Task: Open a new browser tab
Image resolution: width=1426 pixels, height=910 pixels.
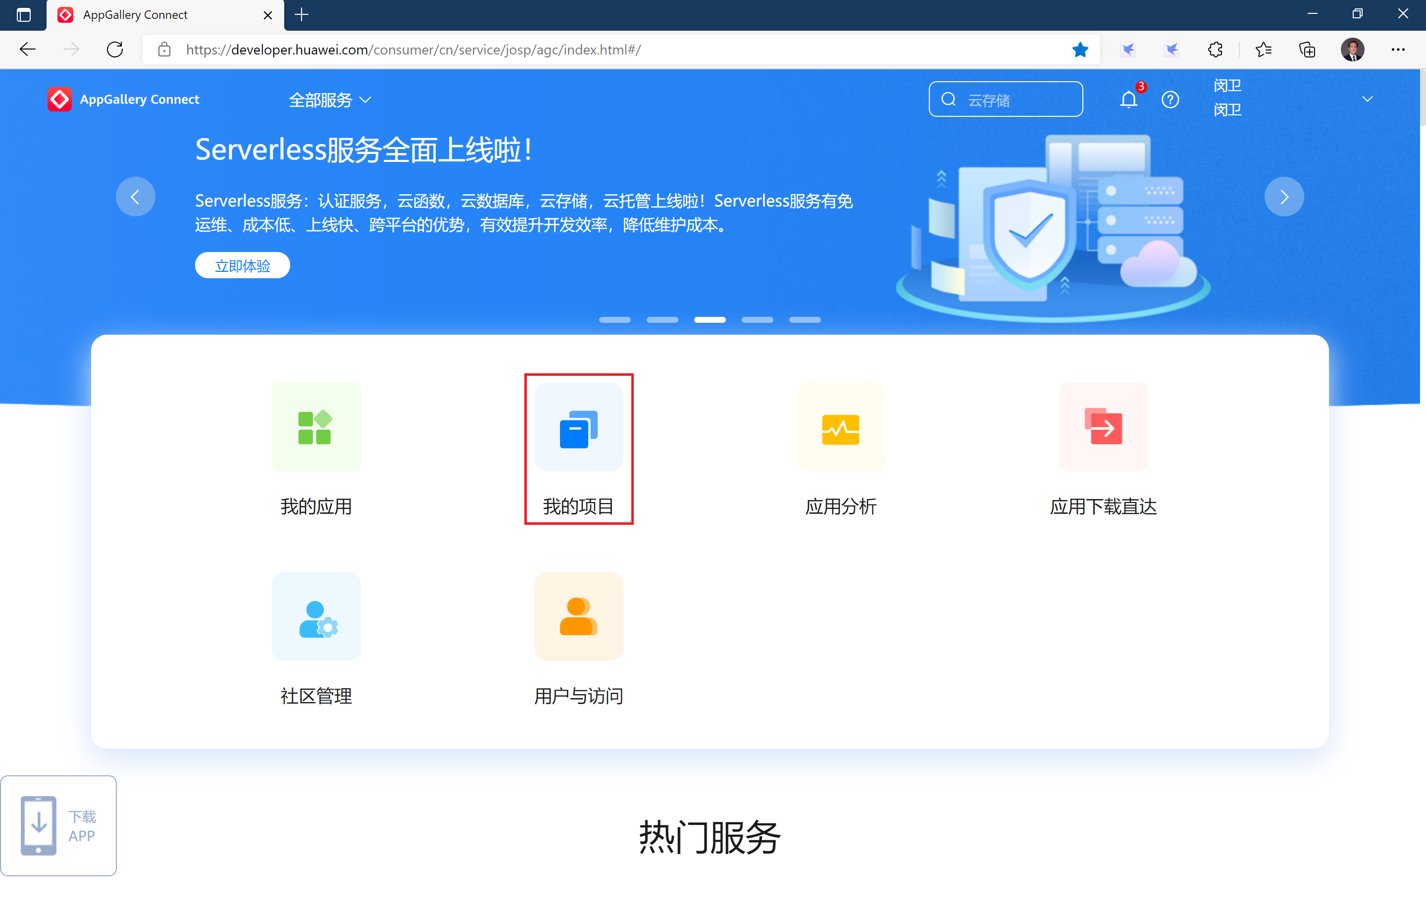Action: pos(302,15)
